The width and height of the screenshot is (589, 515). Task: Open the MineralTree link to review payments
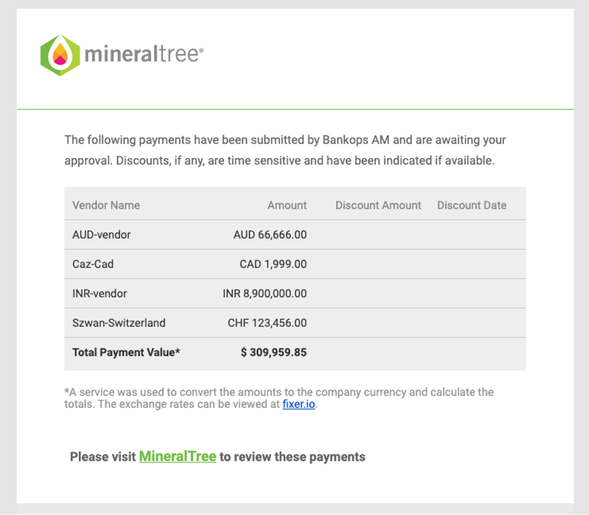click(177, 456)
